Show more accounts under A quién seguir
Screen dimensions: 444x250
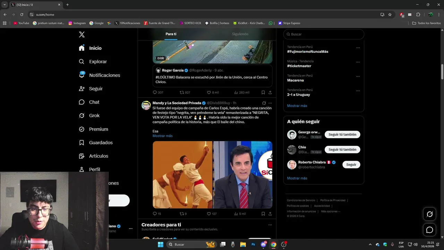297,178
